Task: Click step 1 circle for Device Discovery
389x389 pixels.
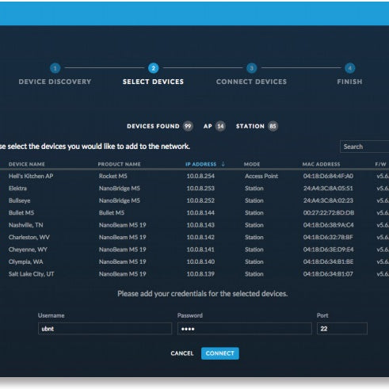Action: click(55, 68)
